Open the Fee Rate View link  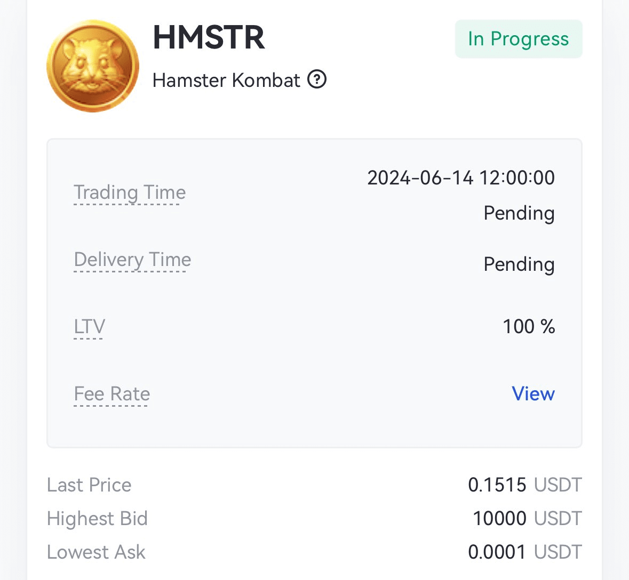(x=533, y=393)
